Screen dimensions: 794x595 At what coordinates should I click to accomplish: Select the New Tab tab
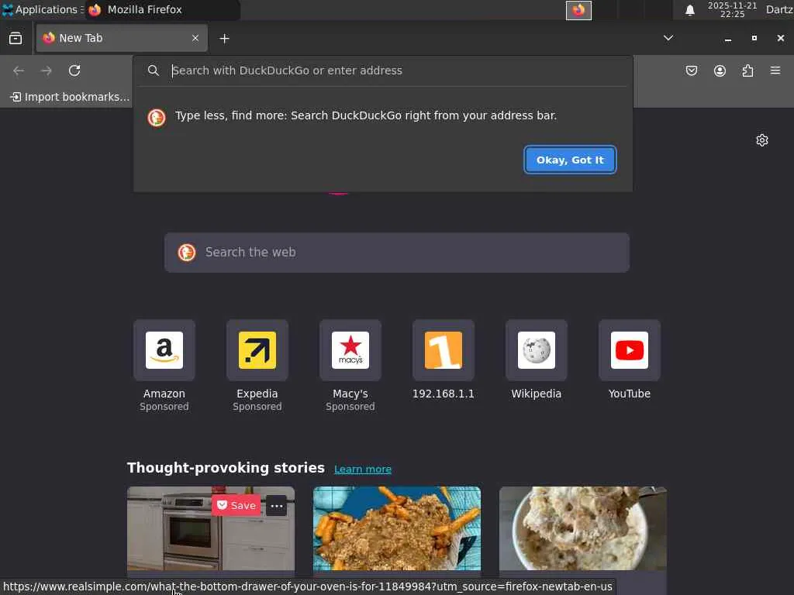[x=122, y=38]
